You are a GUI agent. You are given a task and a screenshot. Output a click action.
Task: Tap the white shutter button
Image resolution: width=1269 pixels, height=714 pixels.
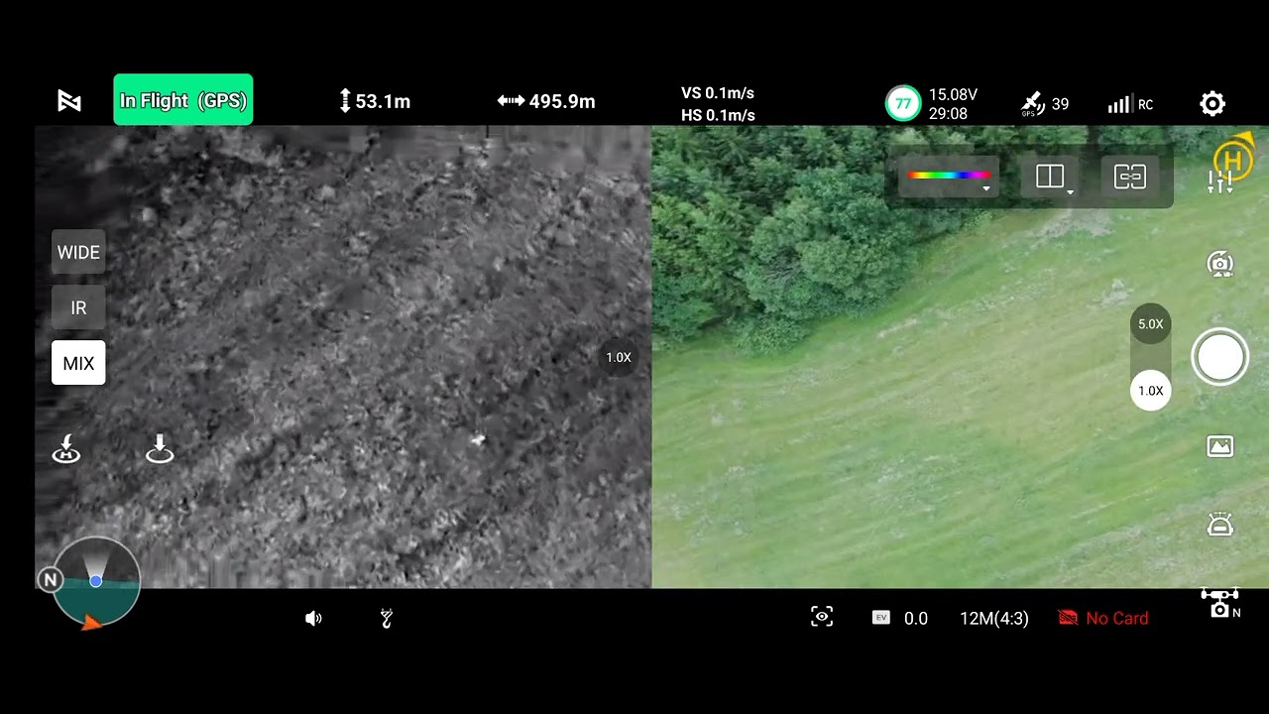[x=1219, y=357]
